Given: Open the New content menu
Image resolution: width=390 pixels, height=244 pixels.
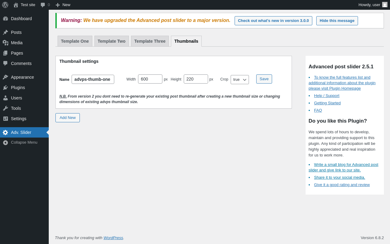Looking at the screenshot, I should pos(63,5).
